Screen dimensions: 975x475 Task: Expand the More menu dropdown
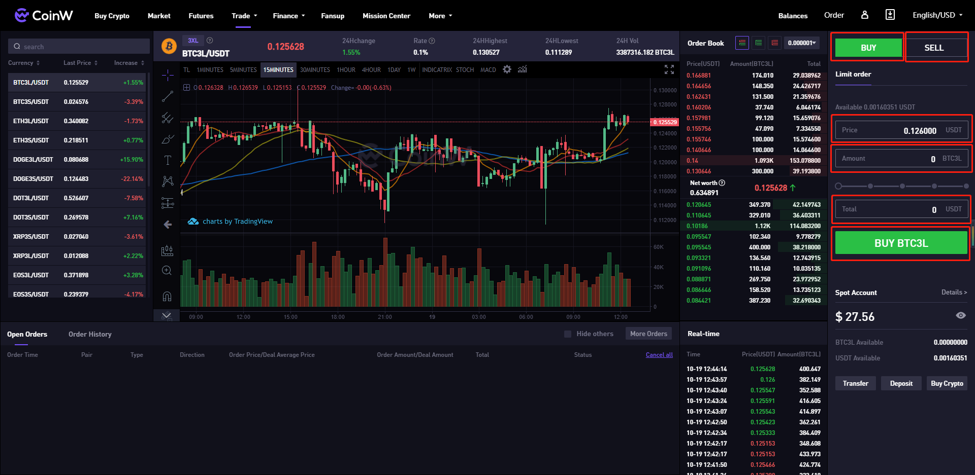pos(440,16)
